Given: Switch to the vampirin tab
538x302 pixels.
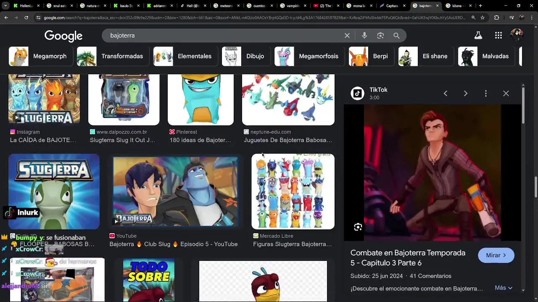Looking at the screenshot, I should pos(293,6).
